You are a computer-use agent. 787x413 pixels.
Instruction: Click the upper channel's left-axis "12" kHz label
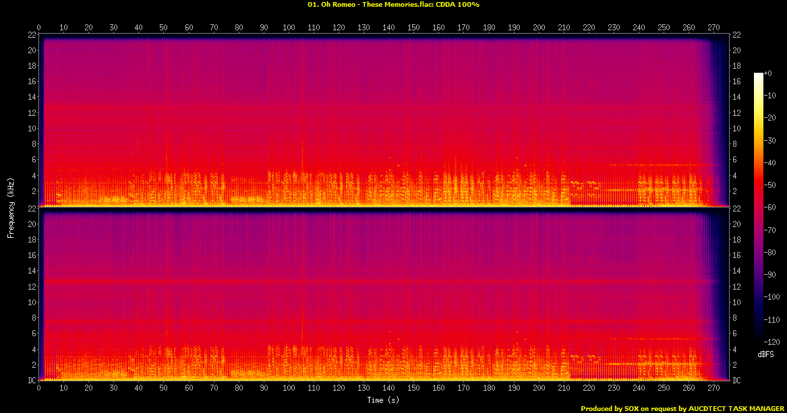pyautogui.click(x=32, y=113)
